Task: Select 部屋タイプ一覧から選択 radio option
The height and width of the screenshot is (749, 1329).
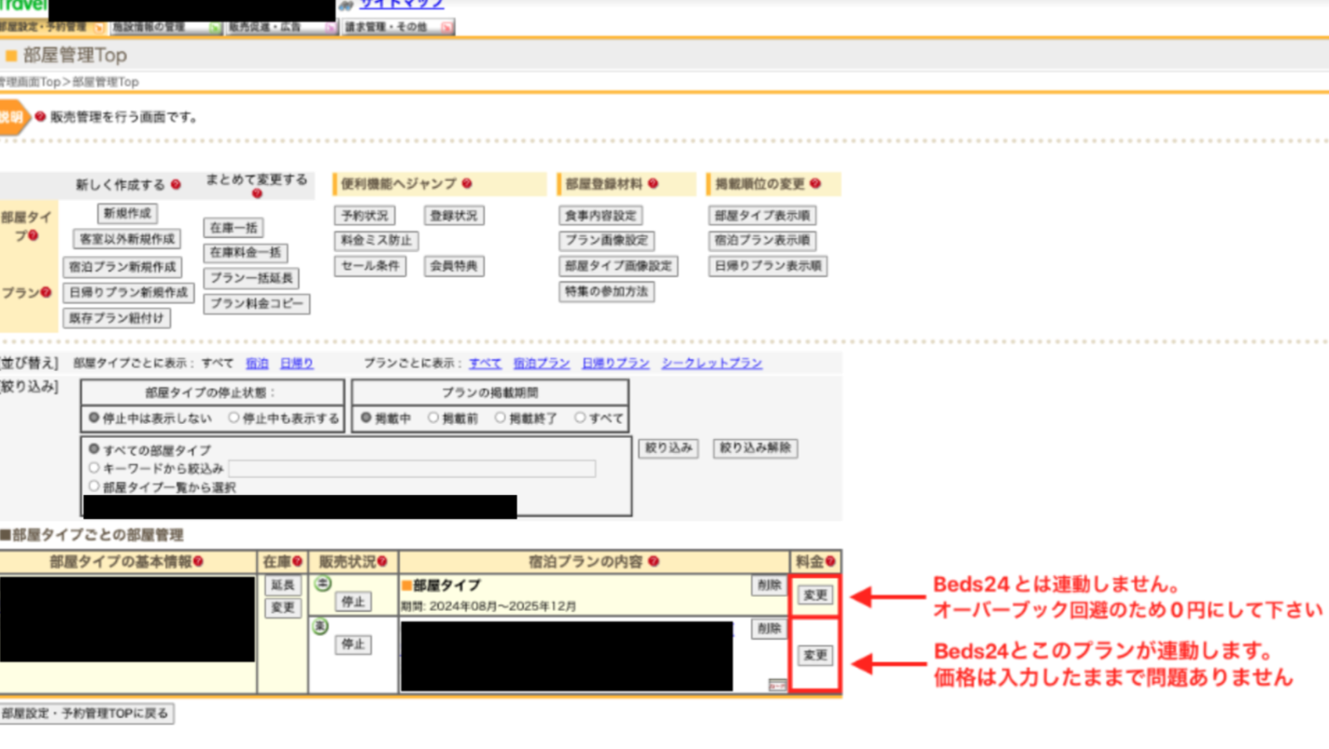Action: click(94, 487)
